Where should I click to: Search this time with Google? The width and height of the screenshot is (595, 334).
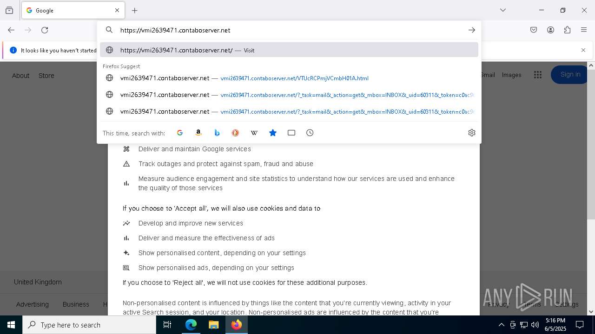coord(180,133)
